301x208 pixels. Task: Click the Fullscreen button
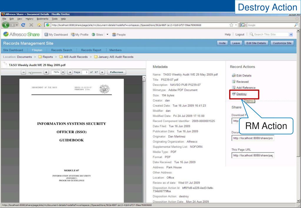click(117, 72)
